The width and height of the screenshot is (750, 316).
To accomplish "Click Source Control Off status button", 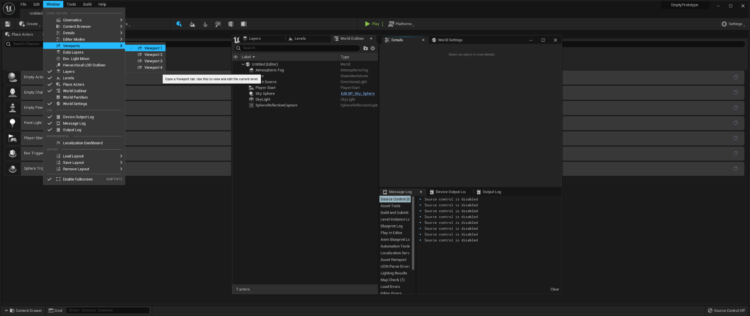I will [x=726, y=311].
